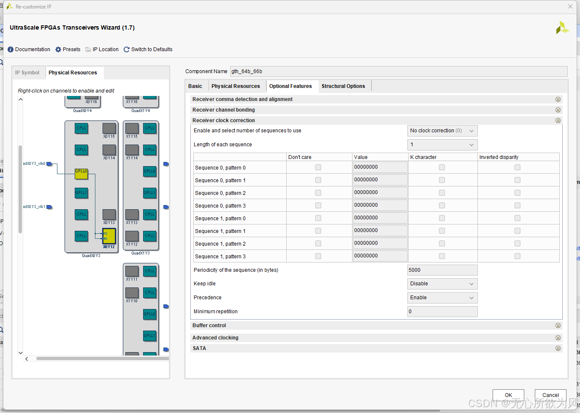Open the Documentation info icon
Screen dimensions: 580x413
11,49
